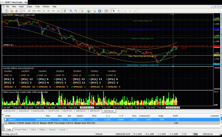222x137 pixels.
Task: Select the vertical line tool
Action: pos(125,11)
